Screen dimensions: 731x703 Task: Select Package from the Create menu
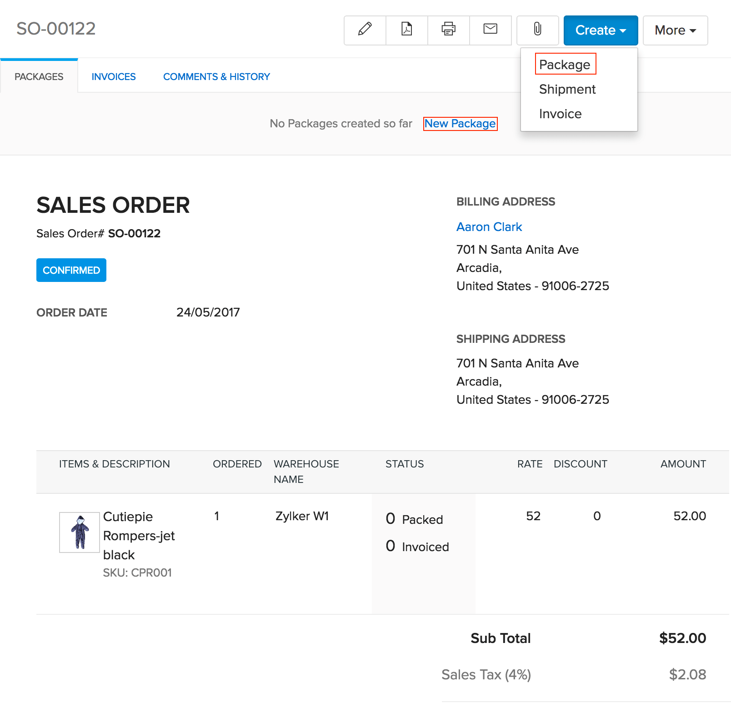point(565,65)
